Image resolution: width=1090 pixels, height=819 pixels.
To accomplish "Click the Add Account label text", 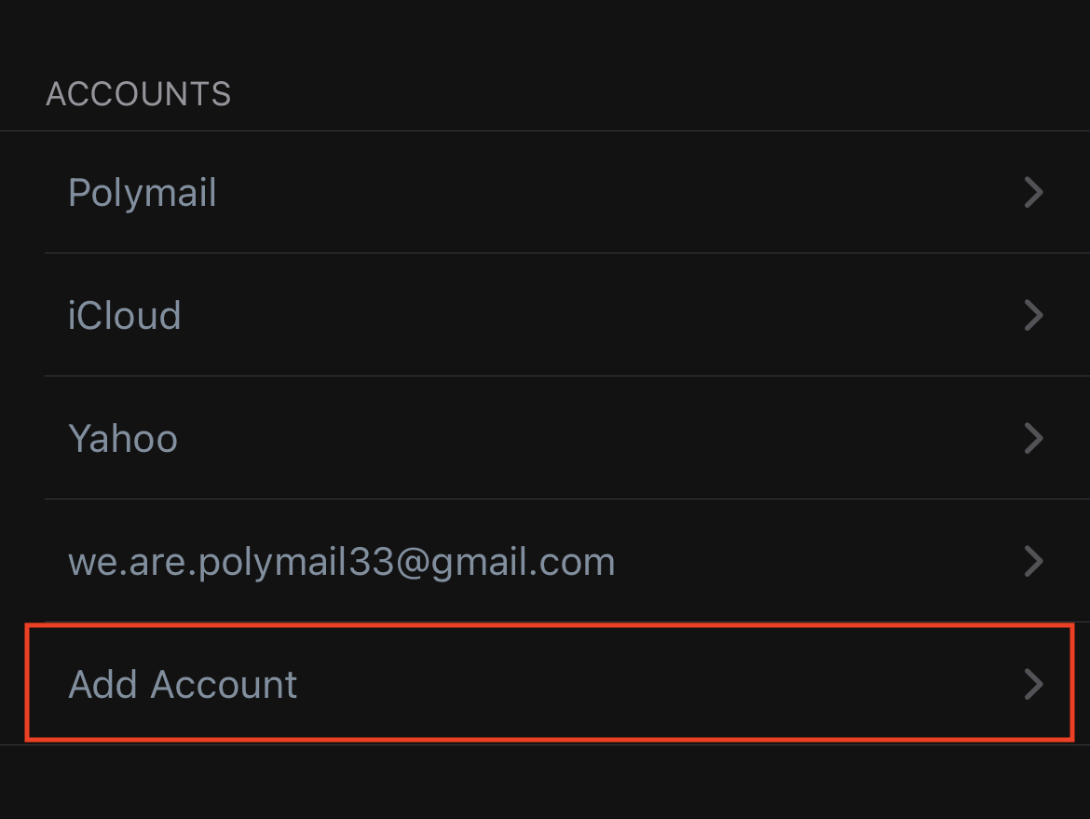I will click(x=183, y=685).
